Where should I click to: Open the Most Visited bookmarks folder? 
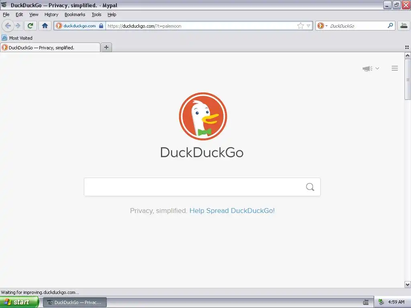click(x=17, y=38)
